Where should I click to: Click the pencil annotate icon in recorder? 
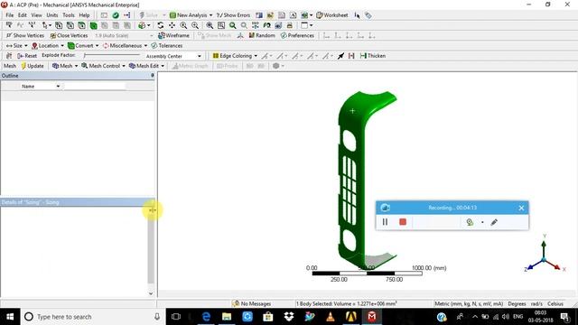click(x=494, y=222)
